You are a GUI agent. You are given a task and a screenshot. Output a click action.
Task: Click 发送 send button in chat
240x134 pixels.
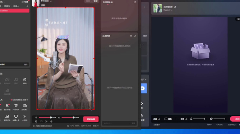[133, 123]
